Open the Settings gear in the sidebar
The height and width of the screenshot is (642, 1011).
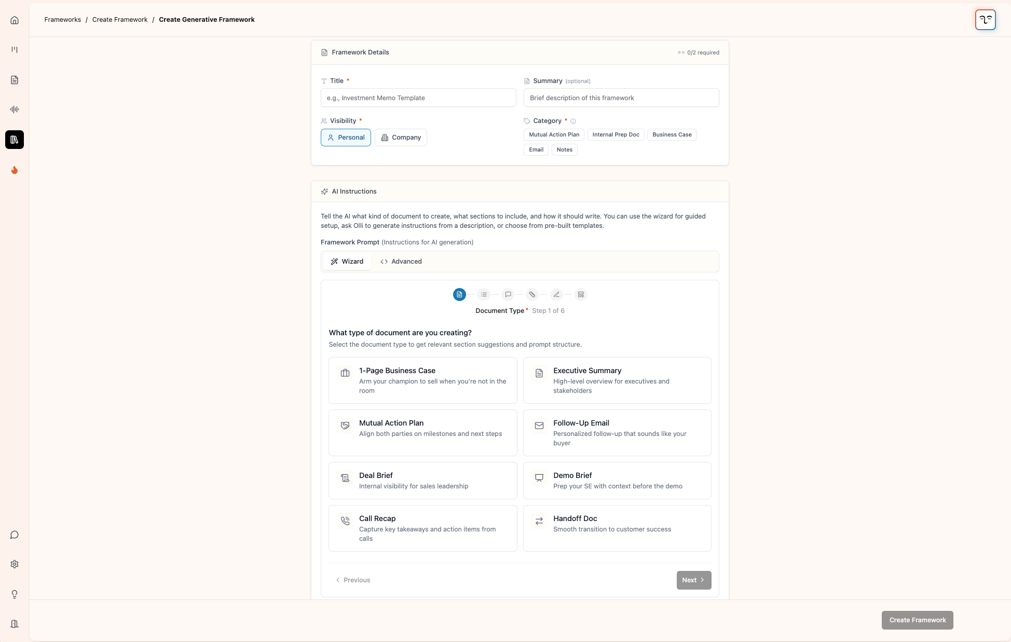[x=14, y=564]
